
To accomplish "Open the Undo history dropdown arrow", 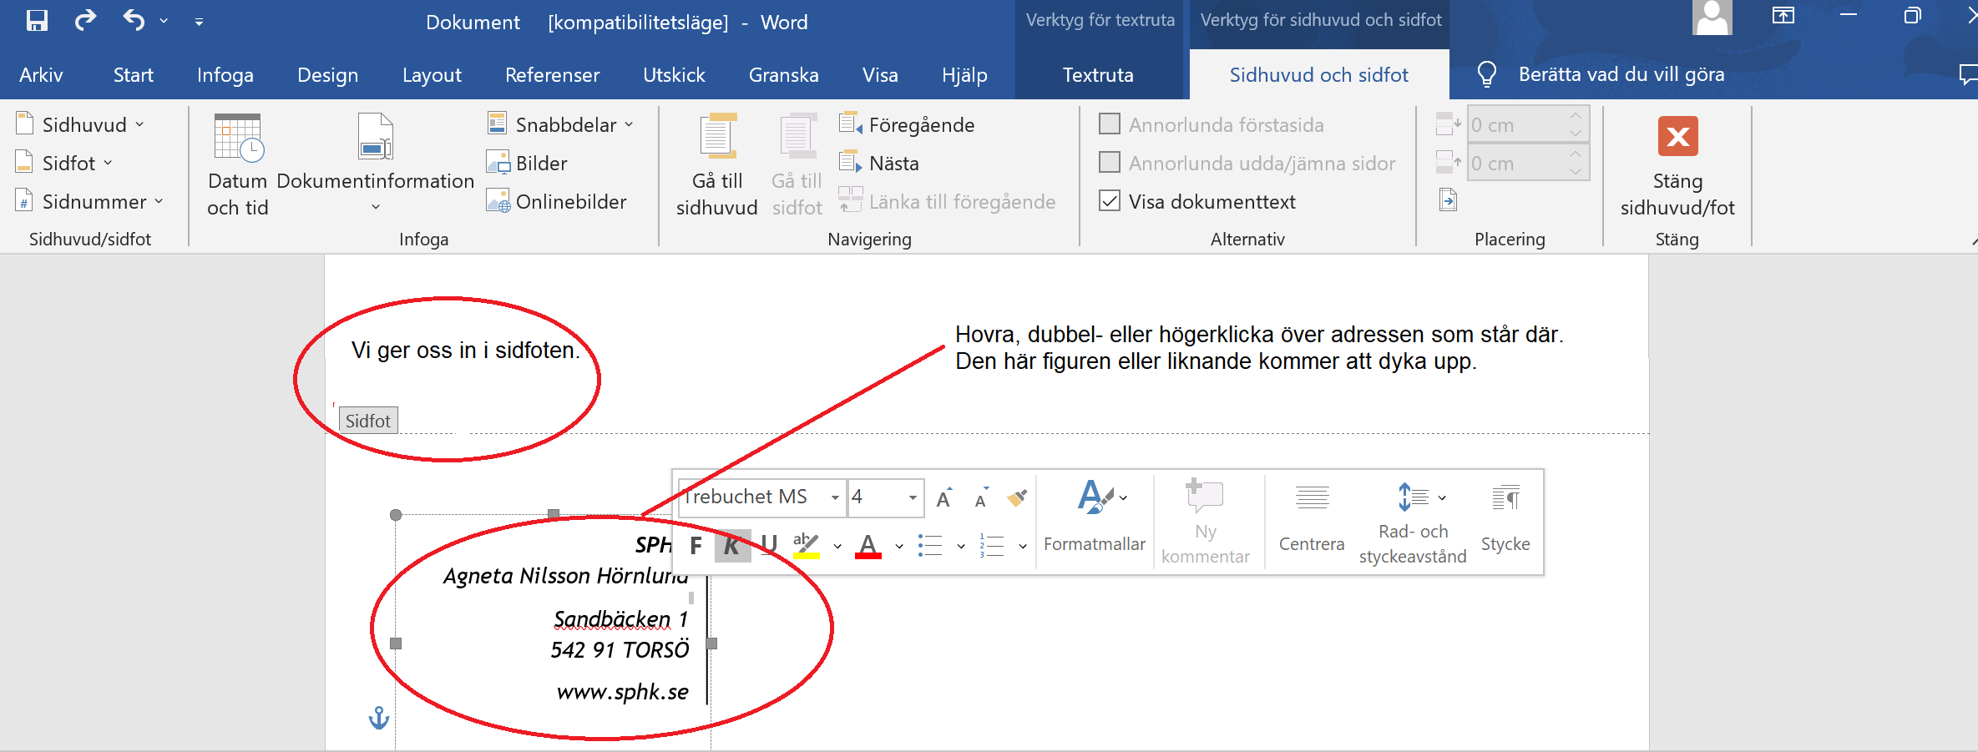I will click(x=164, y=21).
